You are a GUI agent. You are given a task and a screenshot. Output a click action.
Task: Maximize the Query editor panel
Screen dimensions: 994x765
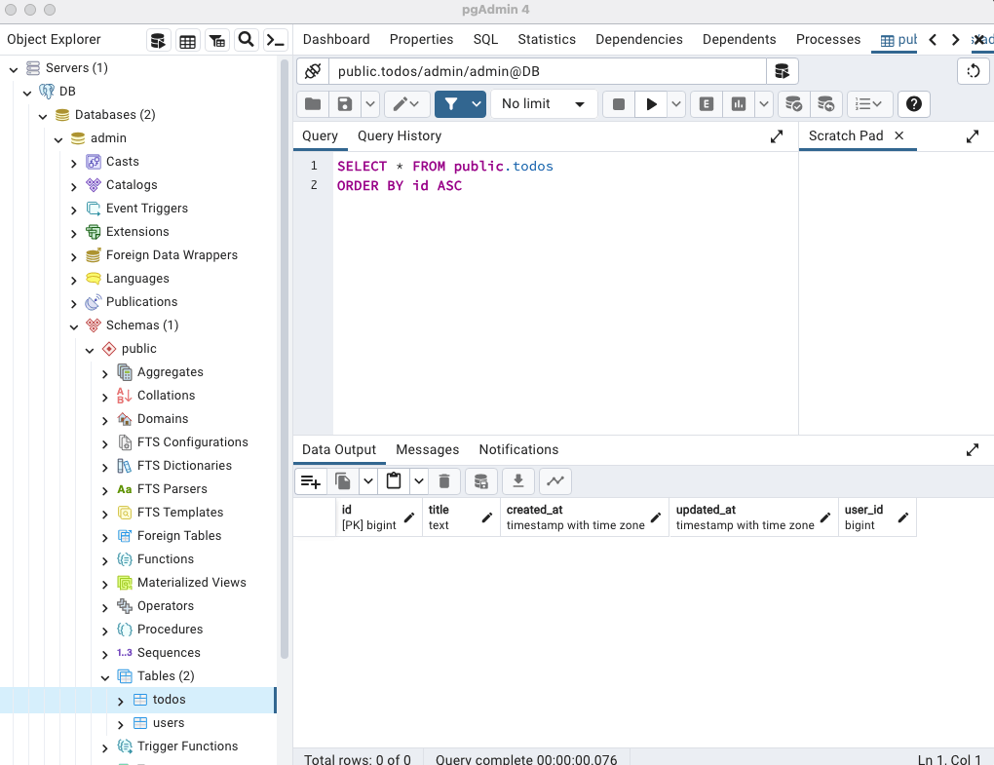pos(777,136)
